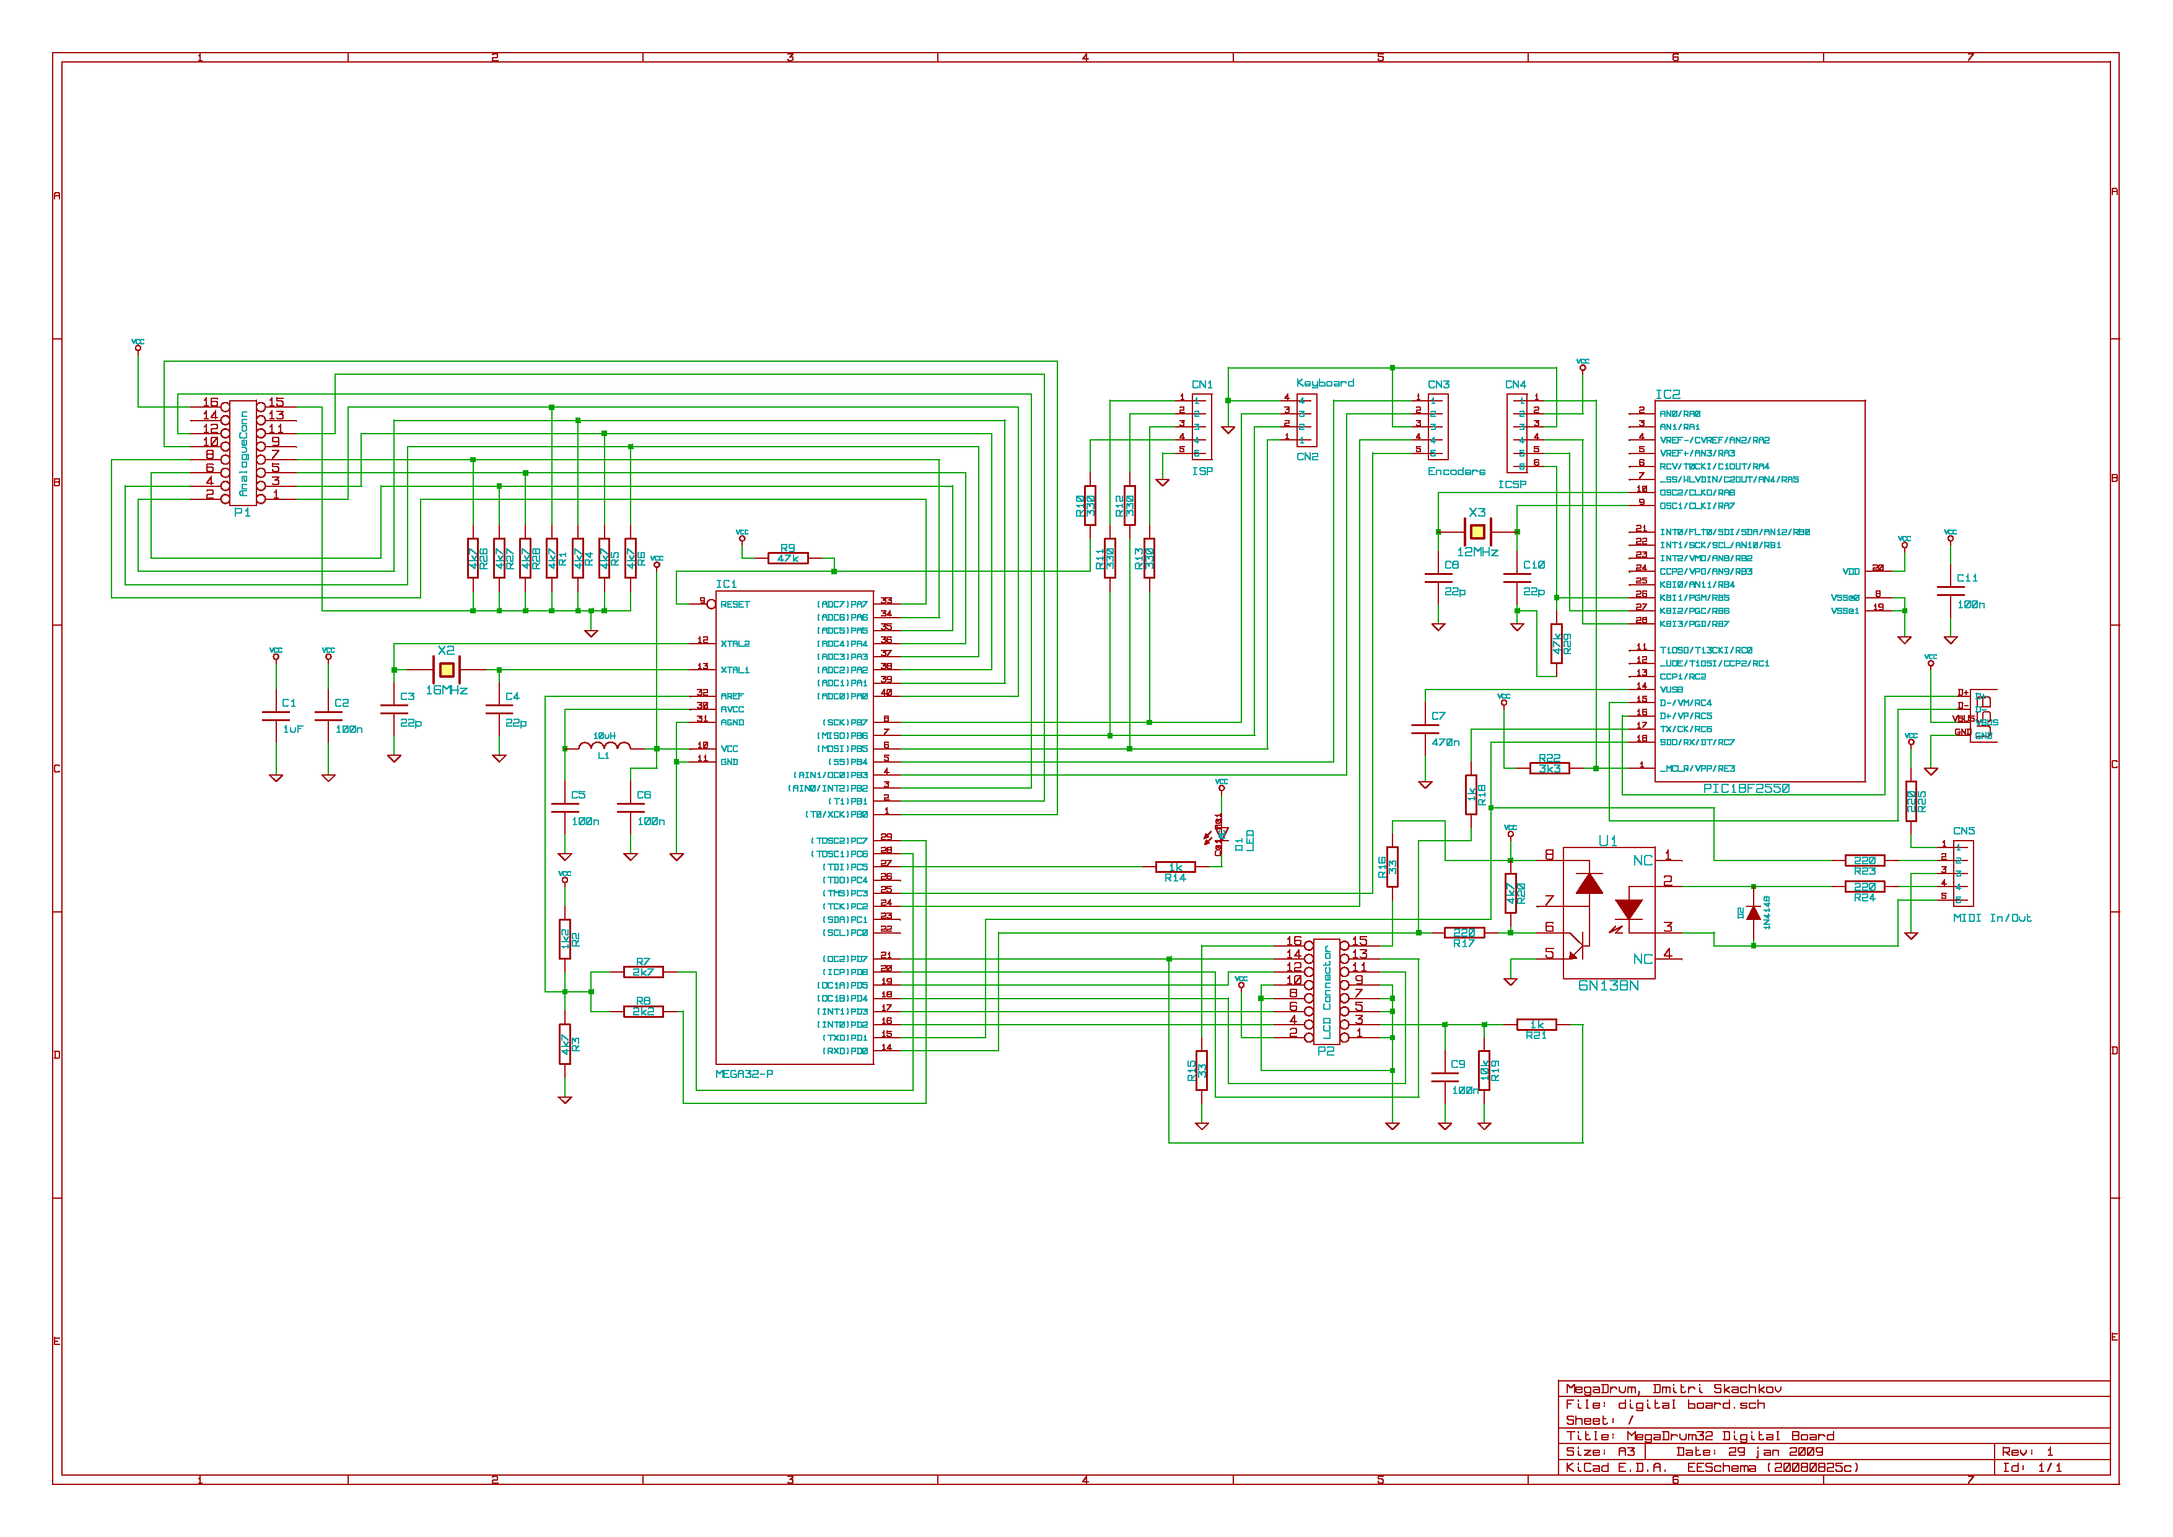Select the R22 3k3 resistor
The image size is (2173, 1537).
click(1549, 768)
